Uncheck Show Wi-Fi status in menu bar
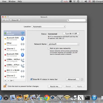The width and height of the screenshot is (103, 103). coord(31,79)
